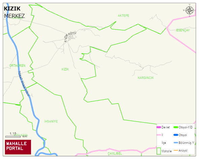Click the KIZILKAYA label near scale bar

21,135
